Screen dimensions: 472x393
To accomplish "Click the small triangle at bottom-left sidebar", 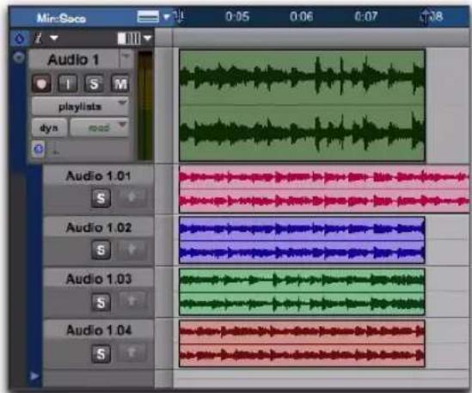I will [x=34, y=376].
